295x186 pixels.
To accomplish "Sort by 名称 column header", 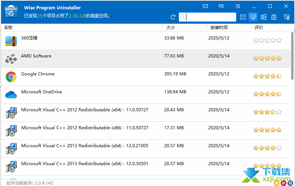I will [8, 28].
